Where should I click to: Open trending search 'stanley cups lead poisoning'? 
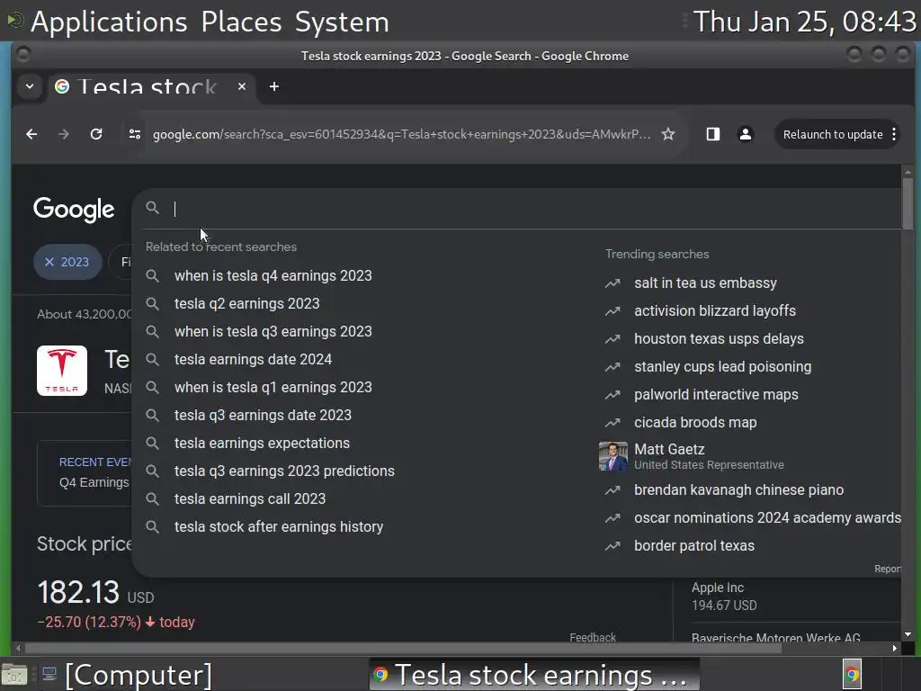tap(722, 367)
